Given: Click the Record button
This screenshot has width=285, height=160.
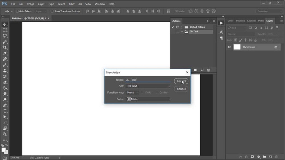Looking at the screenshot, I should [x=181, y=81].
